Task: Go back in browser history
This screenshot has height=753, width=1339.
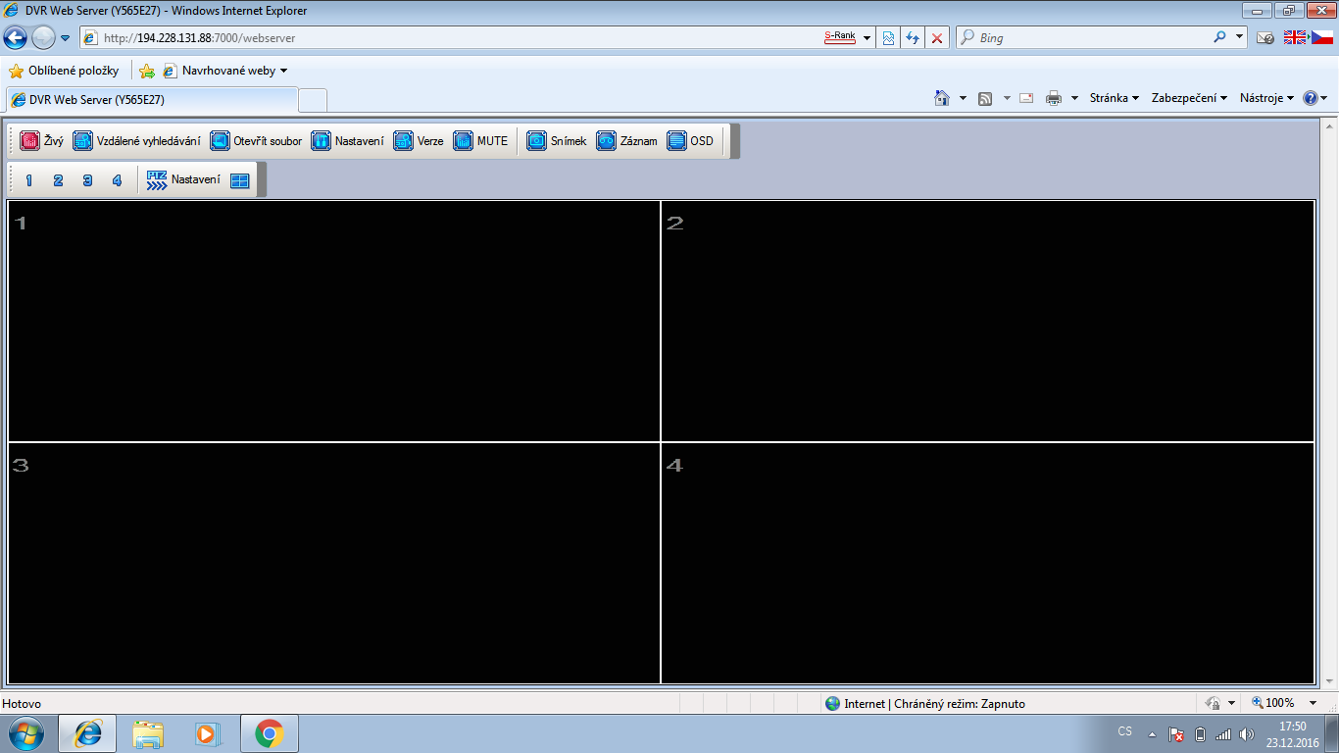Action: pyautogui.click(x=16, y=38)
